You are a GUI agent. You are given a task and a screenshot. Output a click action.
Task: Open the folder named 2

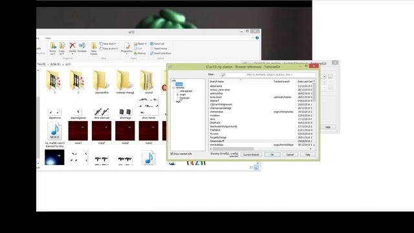point(78,82)
